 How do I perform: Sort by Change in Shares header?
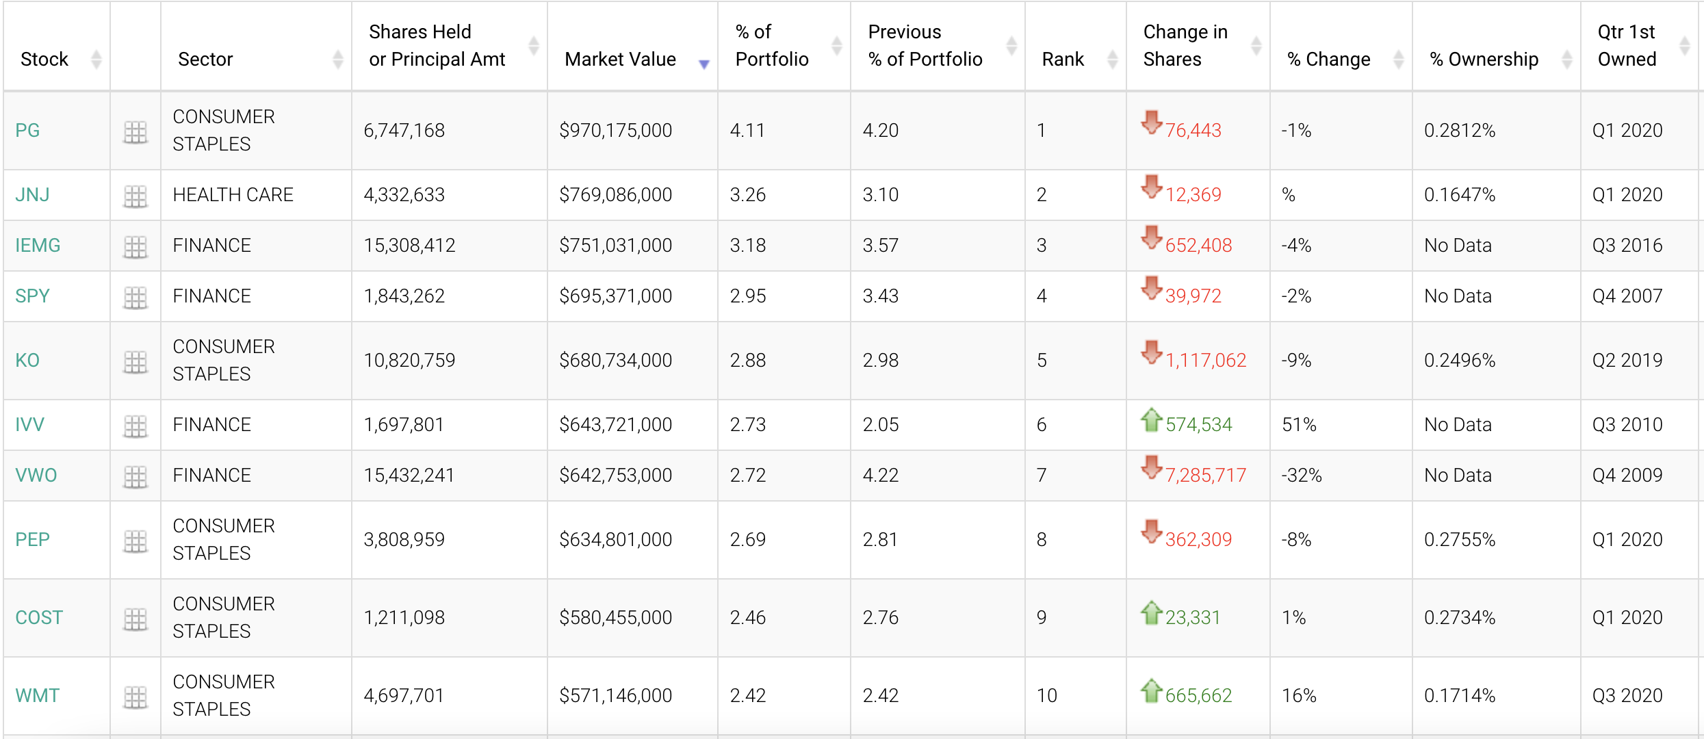[x=1198, y=46]
